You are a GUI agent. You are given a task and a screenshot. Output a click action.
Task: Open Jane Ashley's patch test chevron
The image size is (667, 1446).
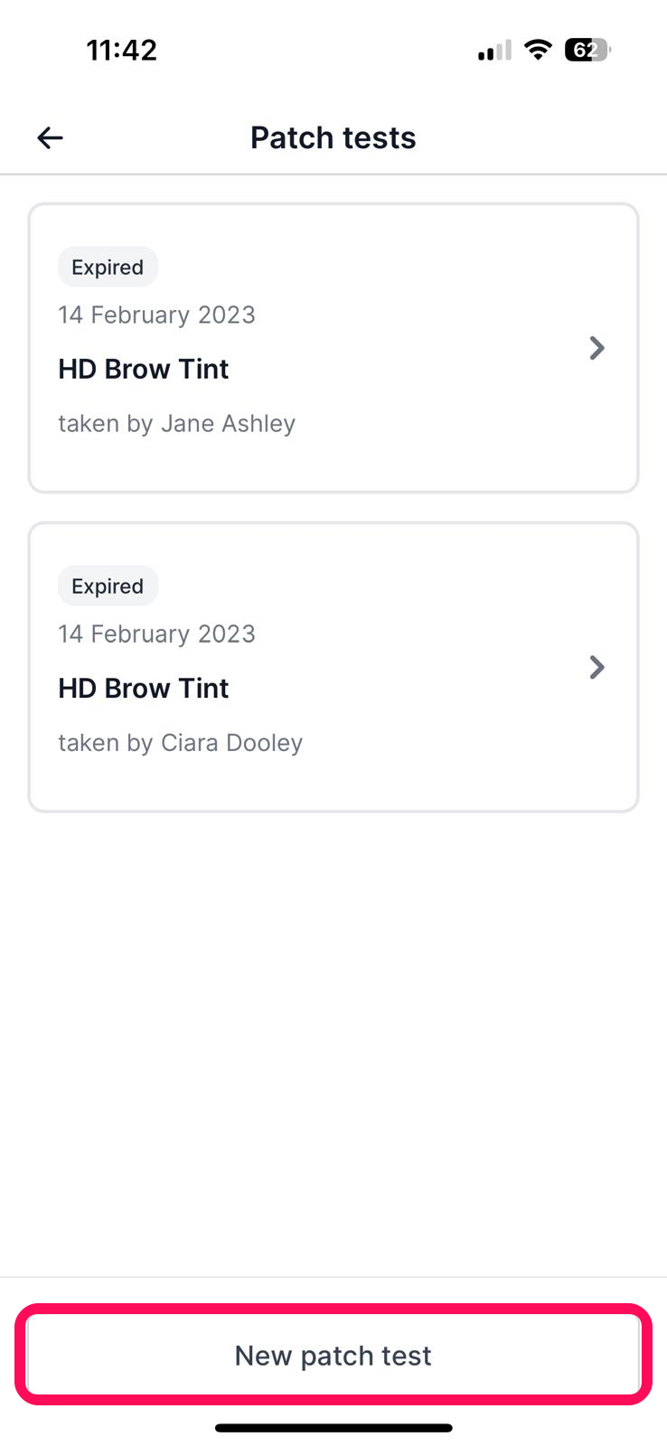click(x=597, y=348)
